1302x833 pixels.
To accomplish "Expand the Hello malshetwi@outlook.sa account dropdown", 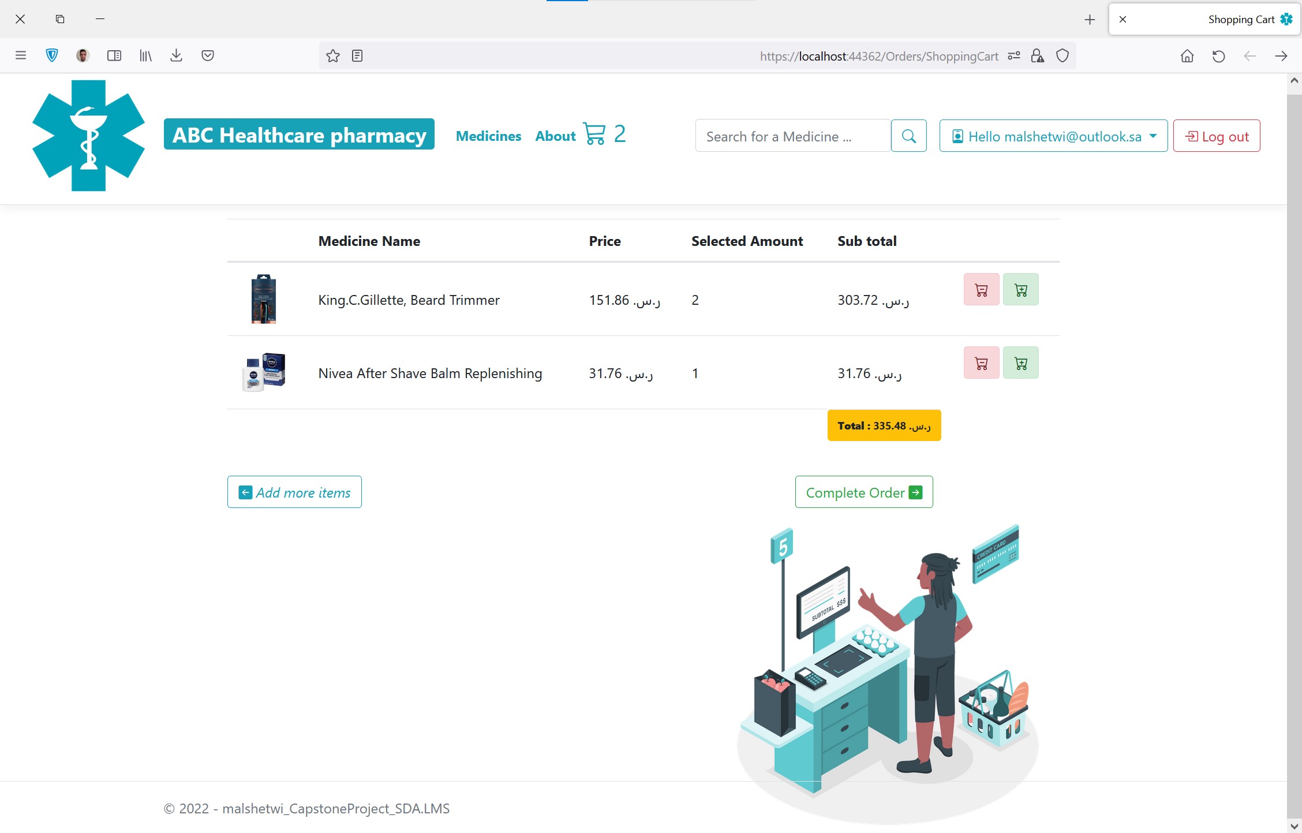I will coord(1053,136).
